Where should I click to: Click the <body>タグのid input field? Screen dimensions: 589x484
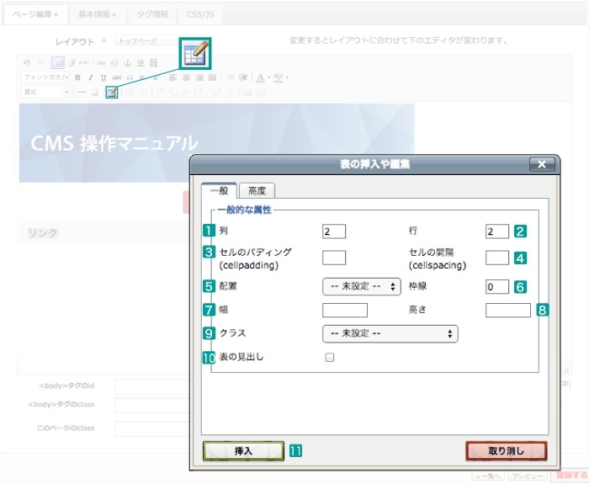tap(152, 386)
